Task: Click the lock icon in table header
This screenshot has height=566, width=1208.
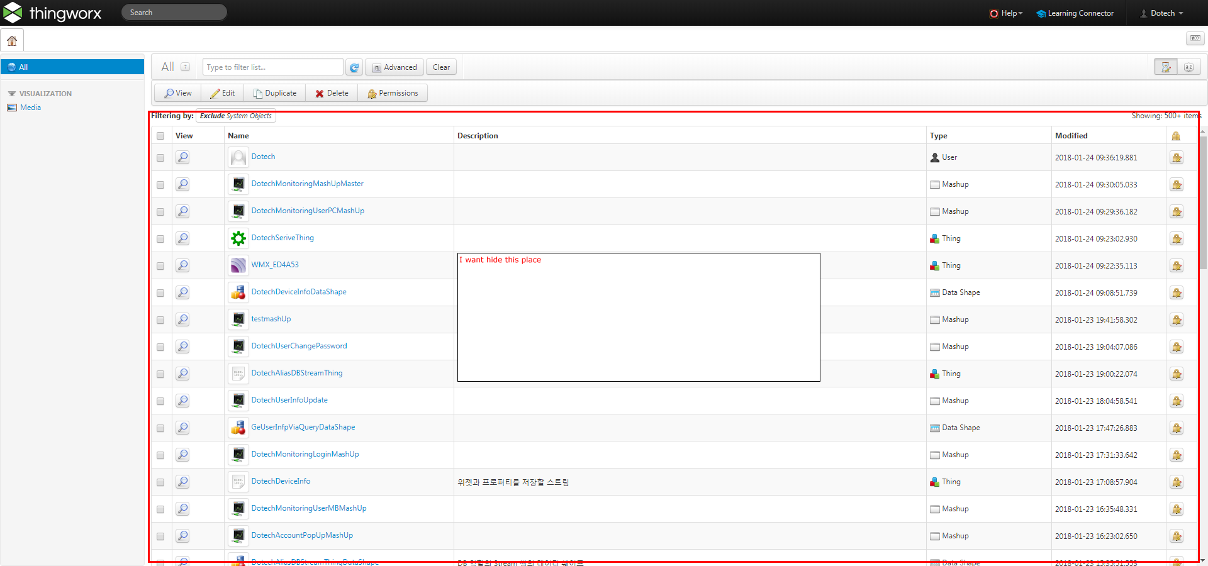Action: (1176, 136)
